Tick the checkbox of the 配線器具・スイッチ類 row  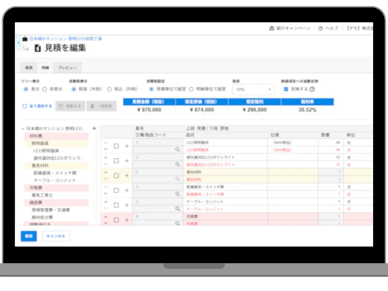(116, 190)
